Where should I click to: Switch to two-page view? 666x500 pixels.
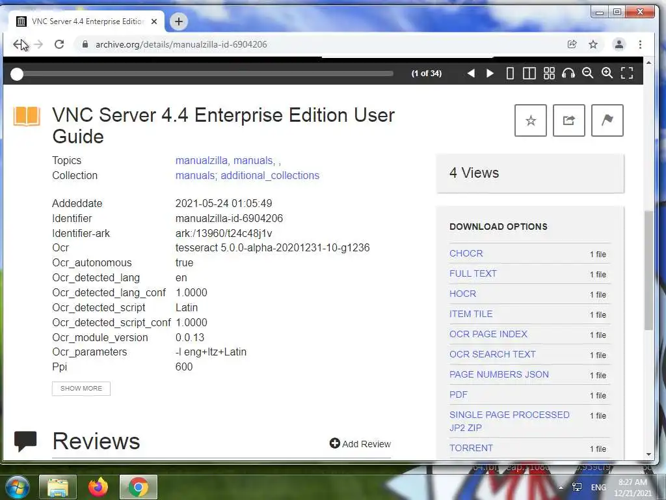point(529,73)
